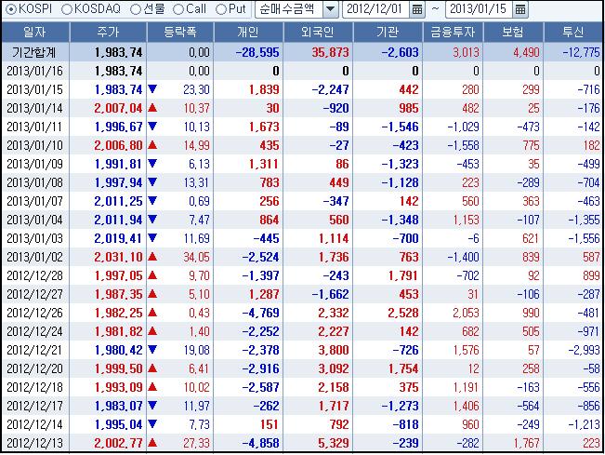605x455 pixels.
Task: Click the down arrow on 2013/01/15 row
Action: (x=152, y=89)
